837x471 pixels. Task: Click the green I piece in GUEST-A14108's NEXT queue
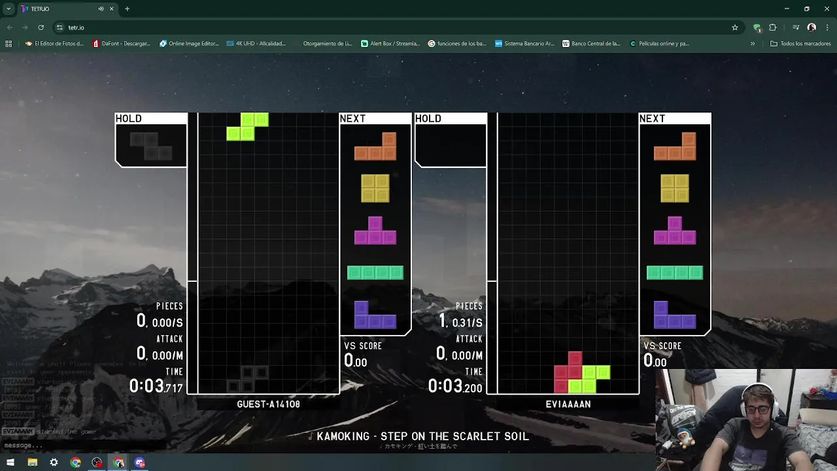click(x=375, y=273)
